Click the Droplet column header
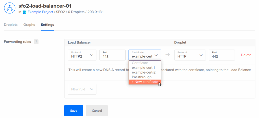This screenshot has height=118, width=259. [x=180, y=42]
